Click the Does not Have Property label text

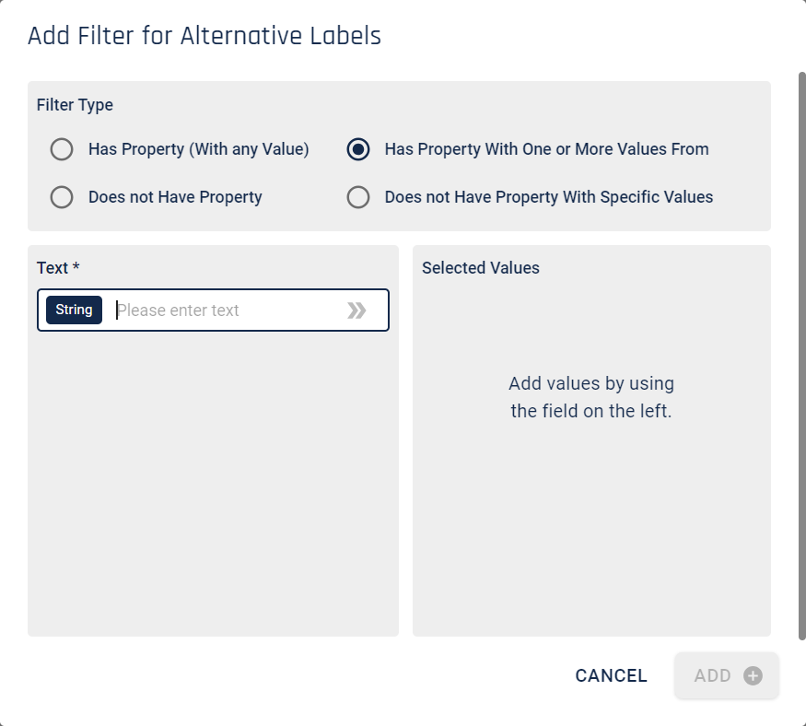(175, 197)
